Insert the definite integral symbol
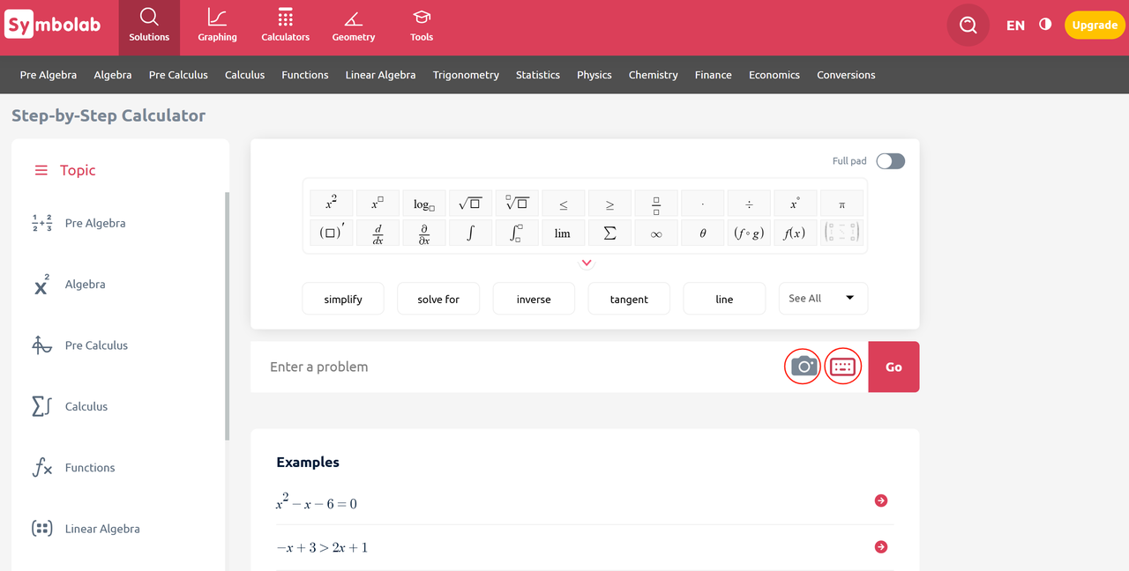The height and width of the screenshot is (571, 1129). click(x=516, y=234)
